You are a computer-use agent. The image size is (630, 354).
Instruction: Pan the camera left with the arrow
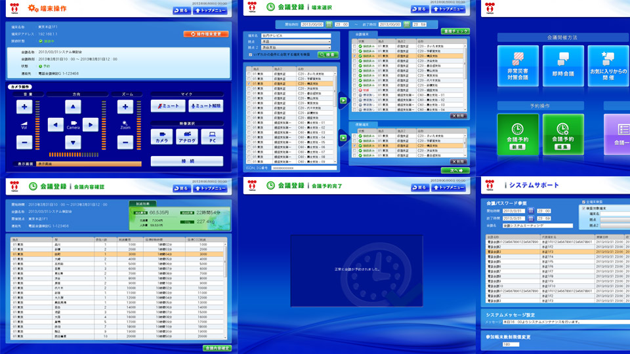56,125
